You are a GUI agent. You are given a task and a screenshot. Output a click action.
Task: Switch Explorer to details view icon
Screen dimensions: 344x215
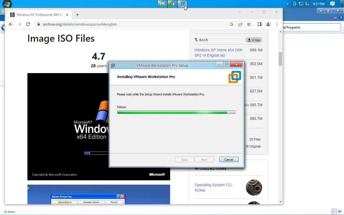[x=334, y=212]
